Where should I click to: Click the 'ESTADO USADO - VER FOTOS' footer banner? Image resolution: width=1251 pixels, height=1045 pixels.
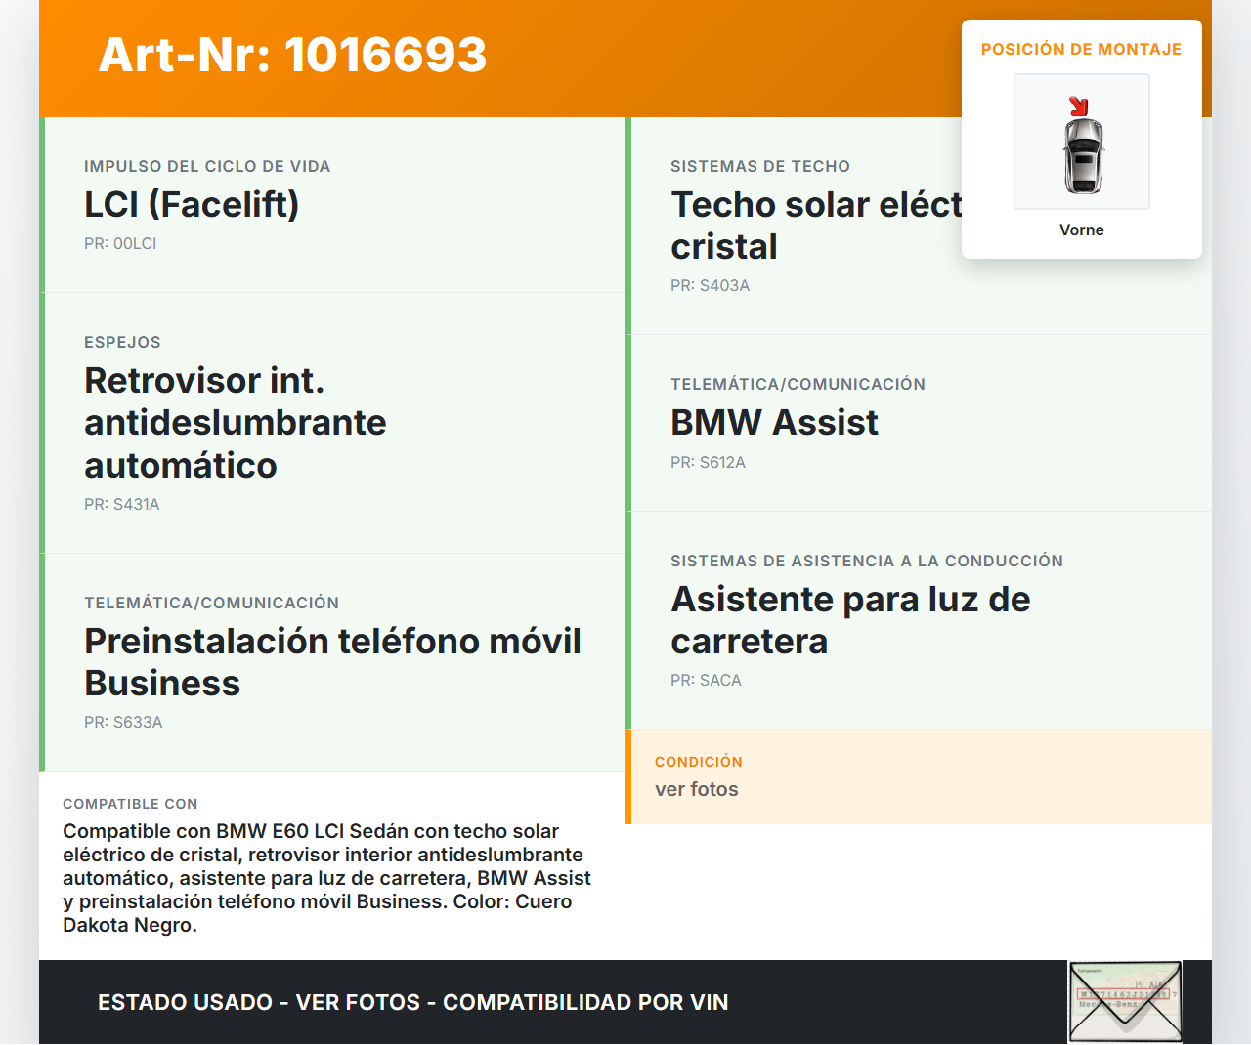click(x=412, y=1002)
